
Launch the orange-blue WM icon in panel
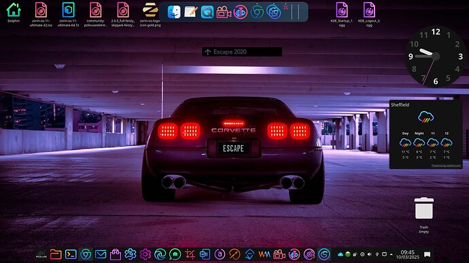click(264, 254)
